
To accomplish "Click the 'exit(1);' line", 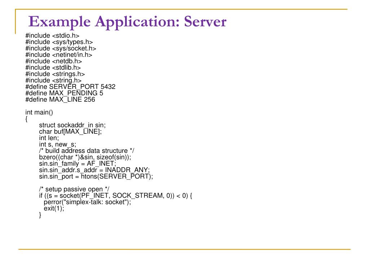I will 54,208.
